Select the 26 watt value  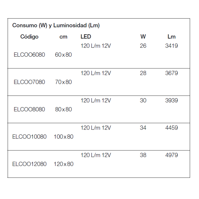pyautogui.click(x=143, y=46)
